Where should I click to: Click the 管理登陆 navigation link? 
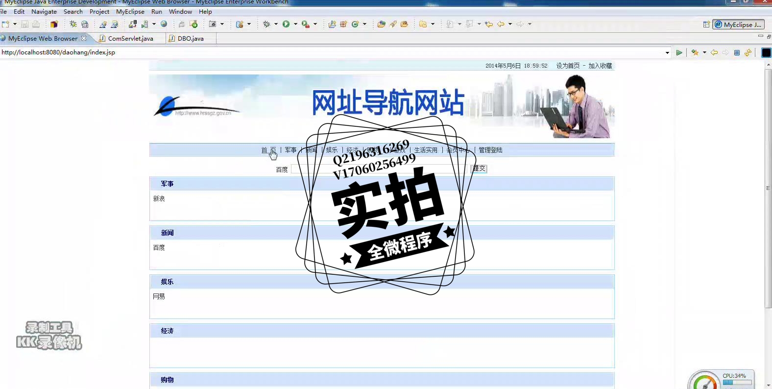490,150
